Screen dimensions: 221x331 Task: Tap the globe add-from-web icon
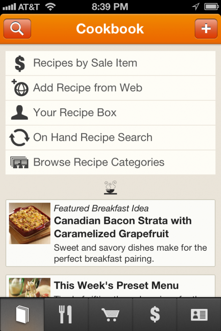[20, 88]
